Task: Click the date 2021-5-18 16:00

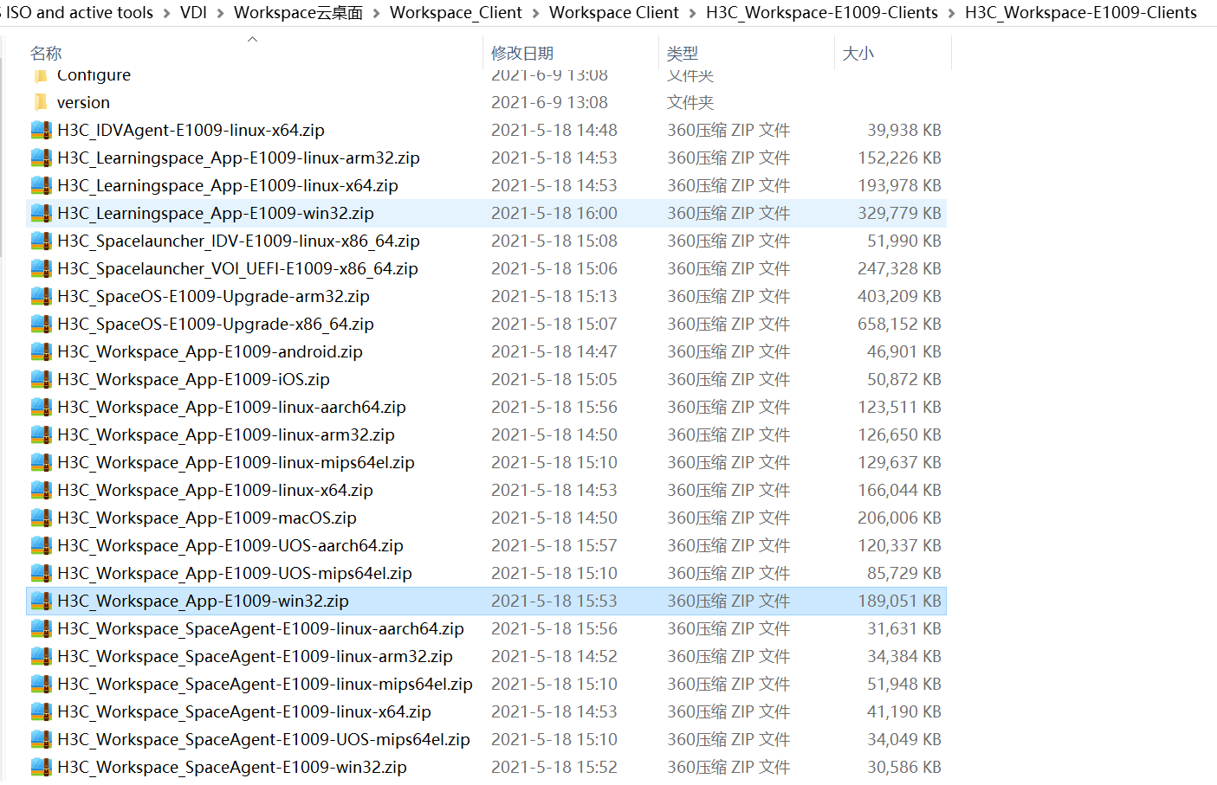Action: 554,213
